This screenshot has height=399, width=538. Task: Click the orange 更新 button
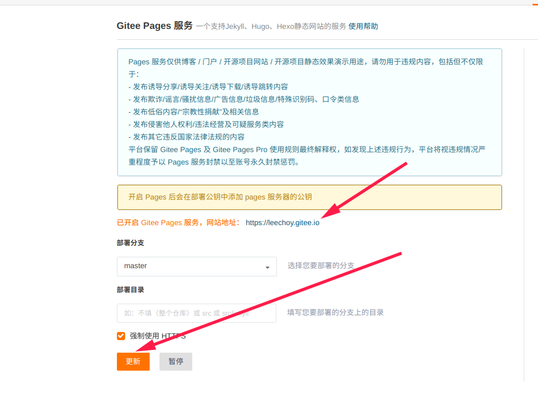[x=133, y=361]
